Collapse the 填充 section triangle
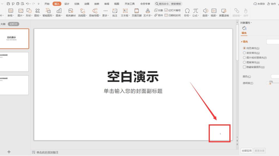Image resolution: width=279 pixels, height=156 pixels. [241, 42]
